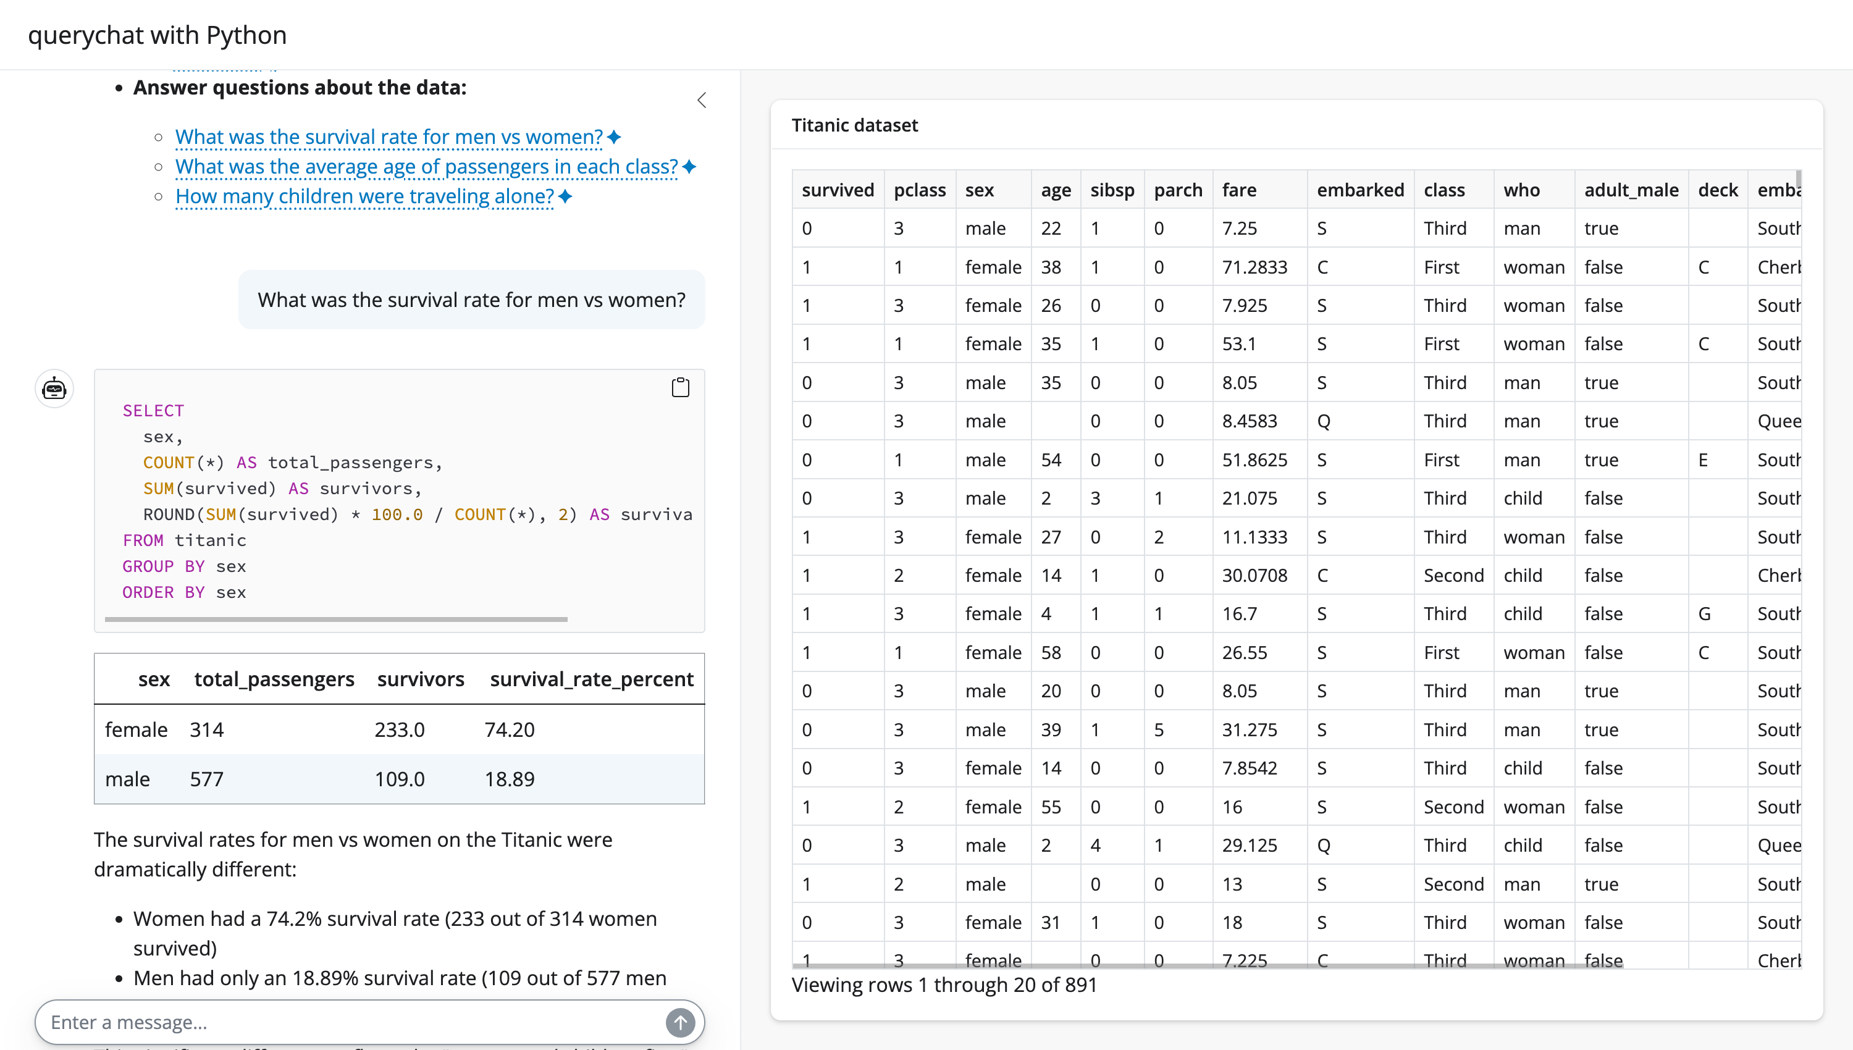Select the 'sex' column header in the dataset table

pos(980,190)
